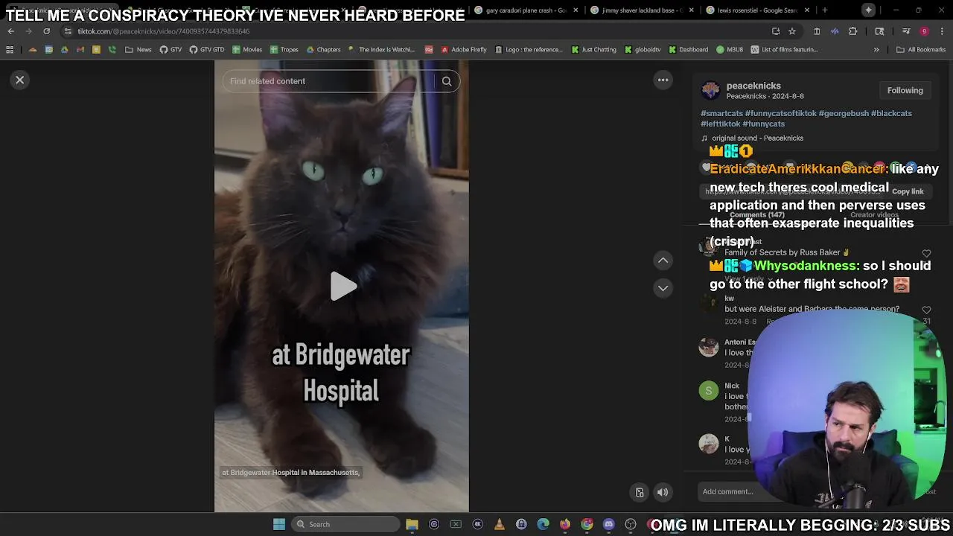Like the Aleister and Barbara comment
Image resolution: width=953 pixels, height=536 pixels.
[926, 310]
